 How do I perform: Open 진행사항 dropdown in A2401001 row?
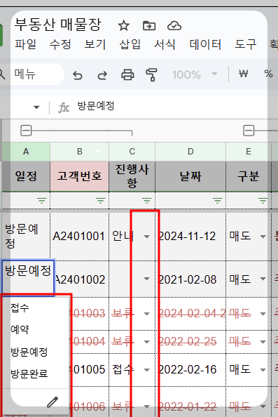pos(146,237)
